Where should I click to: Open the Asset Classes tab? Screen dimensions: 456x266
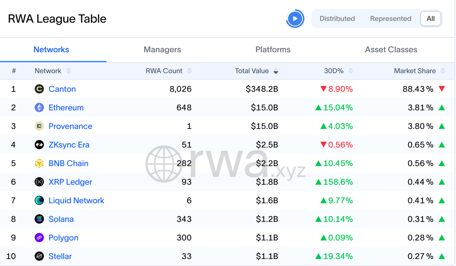391,49
